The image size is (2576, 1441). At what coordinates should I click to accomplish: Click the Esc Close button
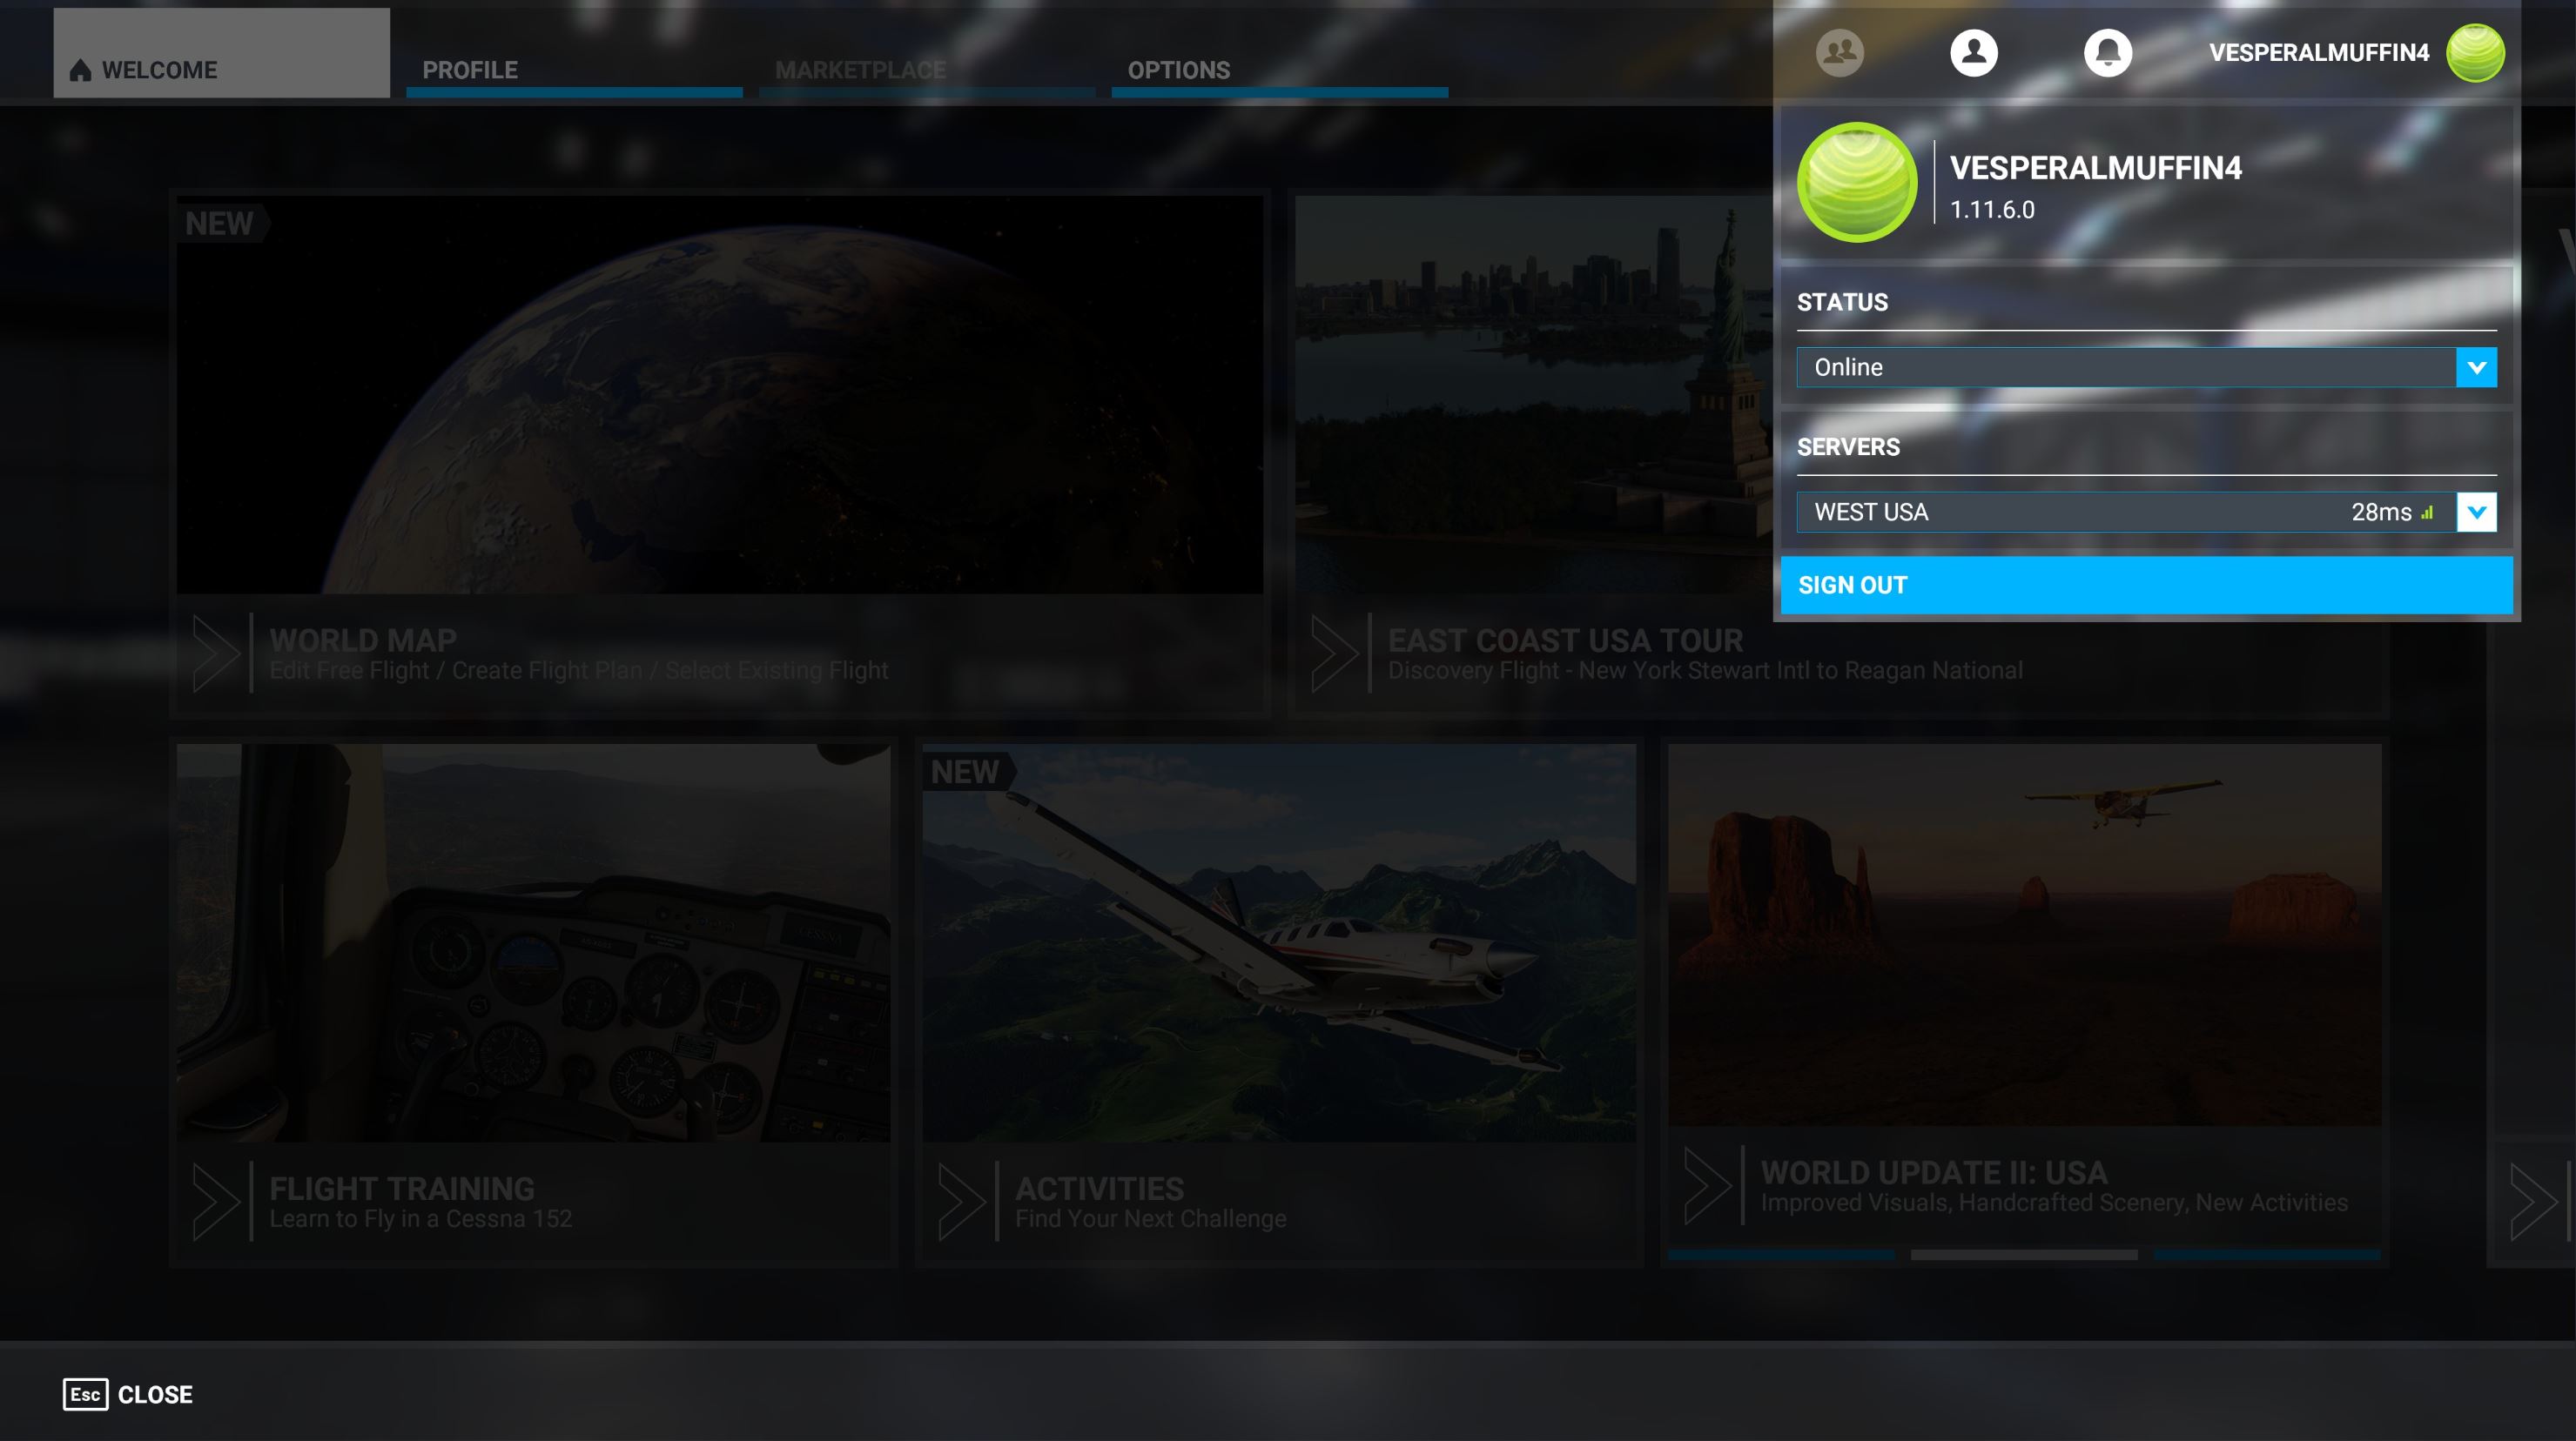128,1394
